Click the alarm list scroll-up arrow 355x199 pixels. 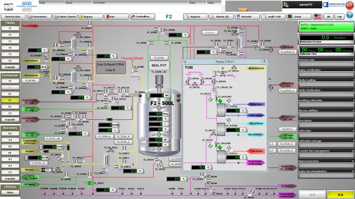click(x=223, y=7)
